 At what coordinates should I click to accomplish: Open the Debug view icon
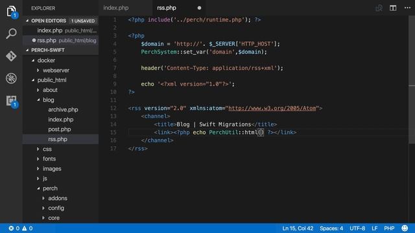point(11,78)
